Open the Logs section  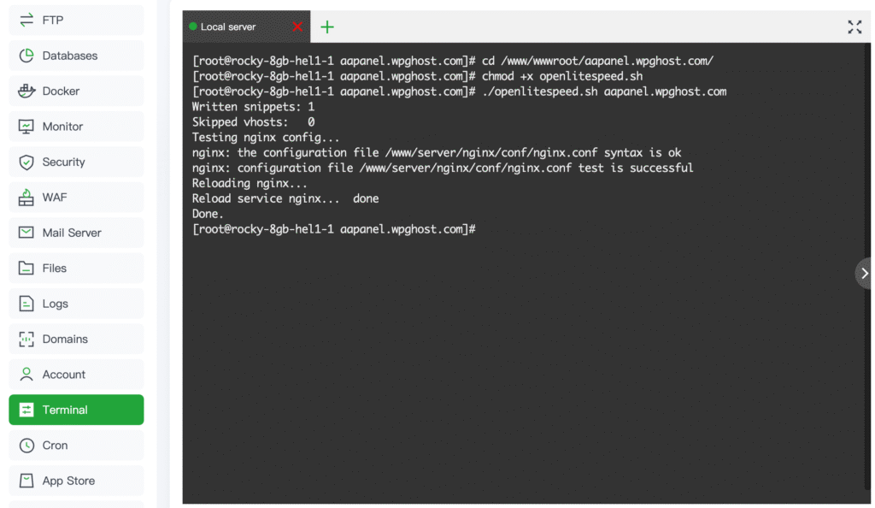point(75,303)
